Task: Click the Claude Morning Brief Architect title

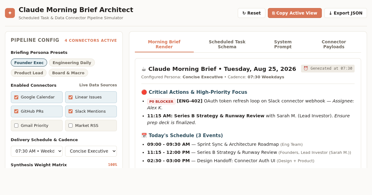Action: pyautogui.click(x=76, y=10)
